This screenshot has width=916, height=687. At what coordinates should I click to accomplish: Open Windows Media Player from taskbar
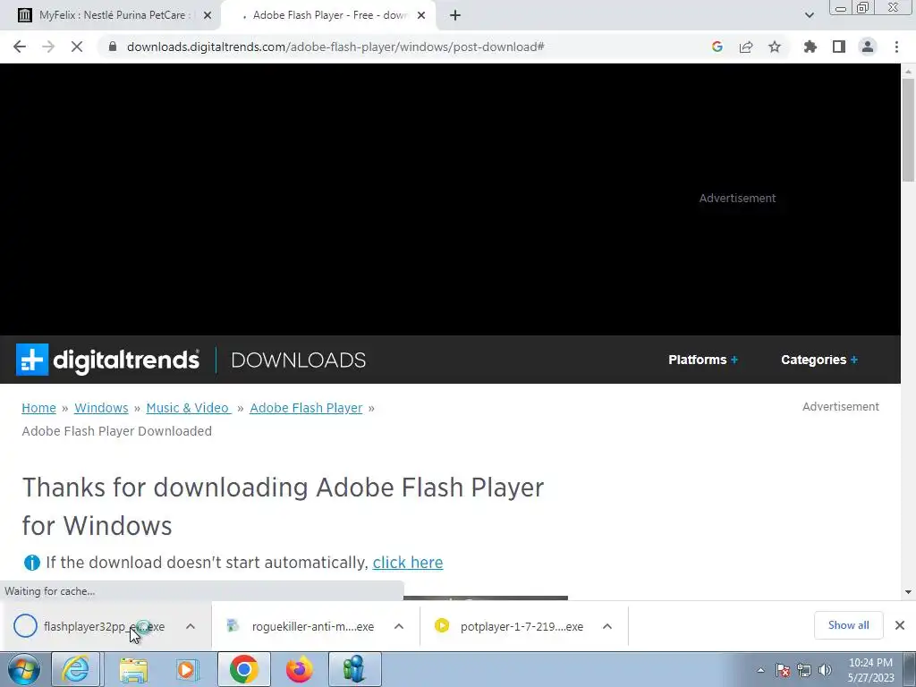click(x=188, y=669)
